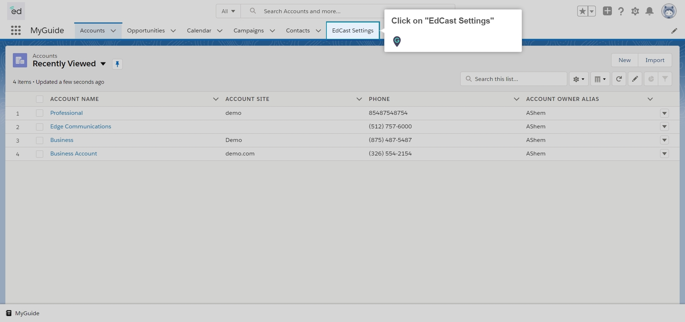Sort by the Phone column header
The width and height of the screenshot is (685, 322).
pyautogui.click(x=379, y=99)
